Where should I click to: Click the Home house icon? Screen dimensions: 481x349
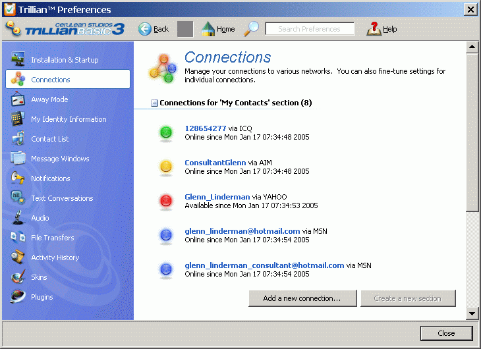pos(208,29)
